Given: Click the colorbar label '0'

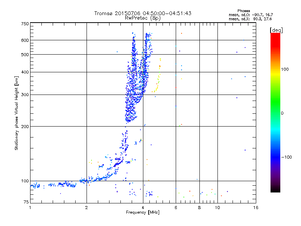Looking at the screenshot, I should [x=282, y=113].
